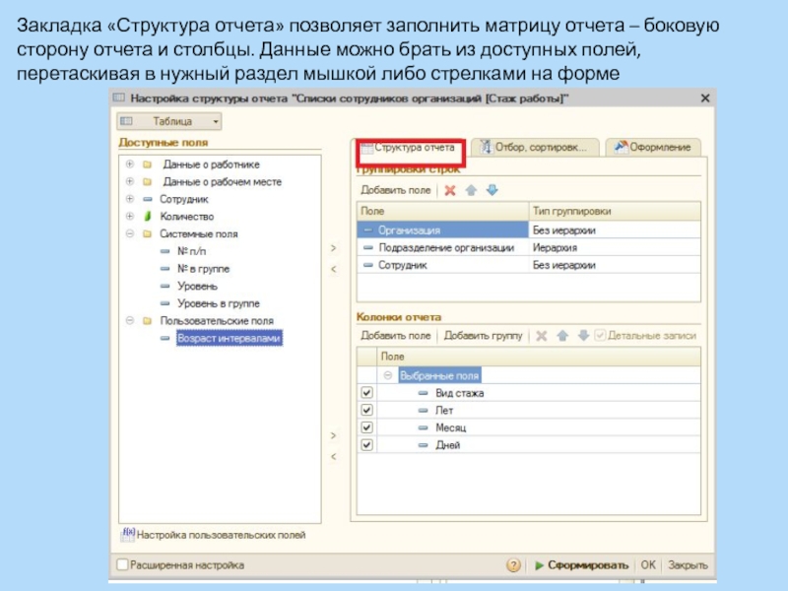Click Добавить группу in Колонки отчета

(483, 336)
